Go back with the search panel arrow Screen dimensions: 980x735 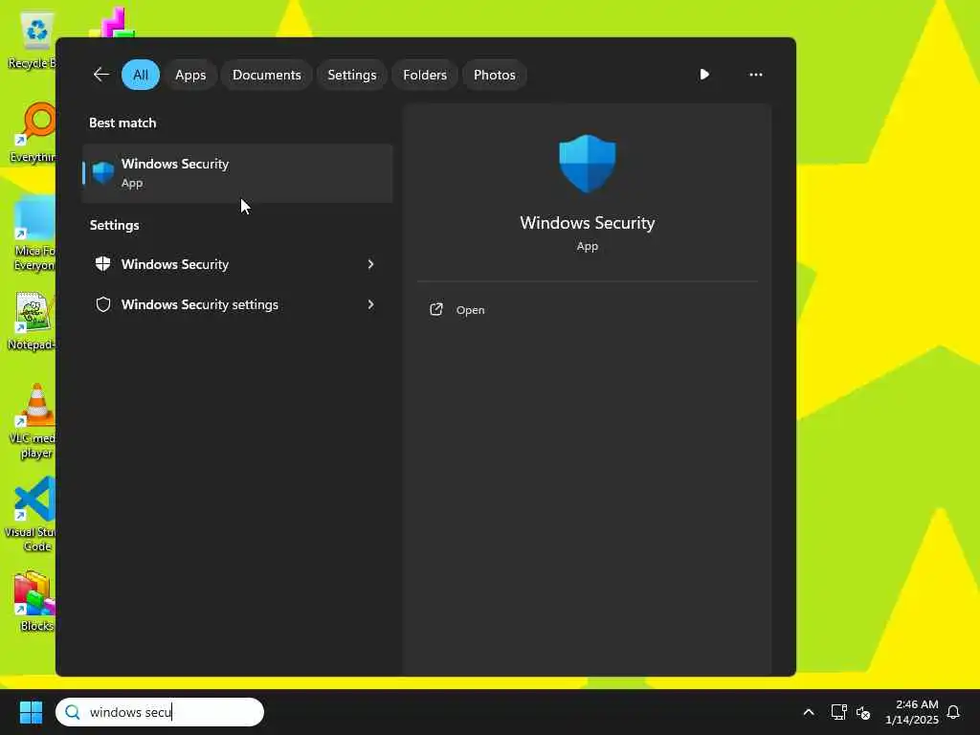[101, 75]
